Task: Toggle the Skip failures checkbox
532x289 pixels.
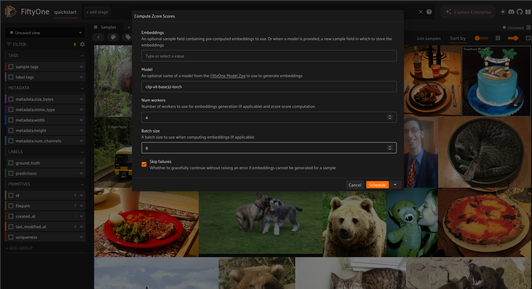Action: tap(144, 164)
